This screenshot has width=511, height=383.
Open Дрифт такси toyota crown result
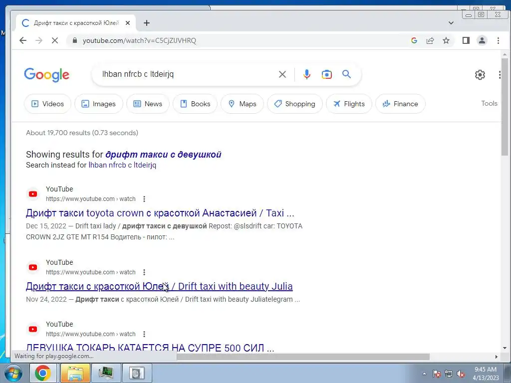tap(160, 213)
